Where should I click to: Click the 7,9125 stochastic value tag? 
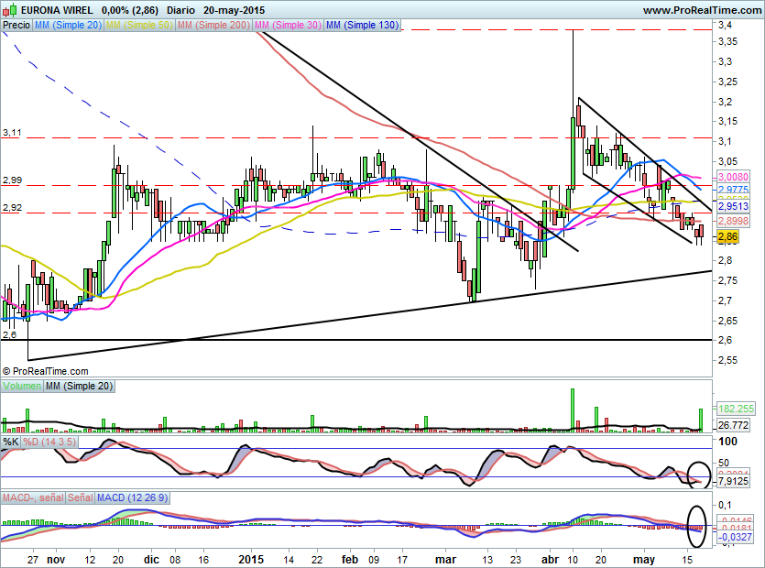(733, 482)
